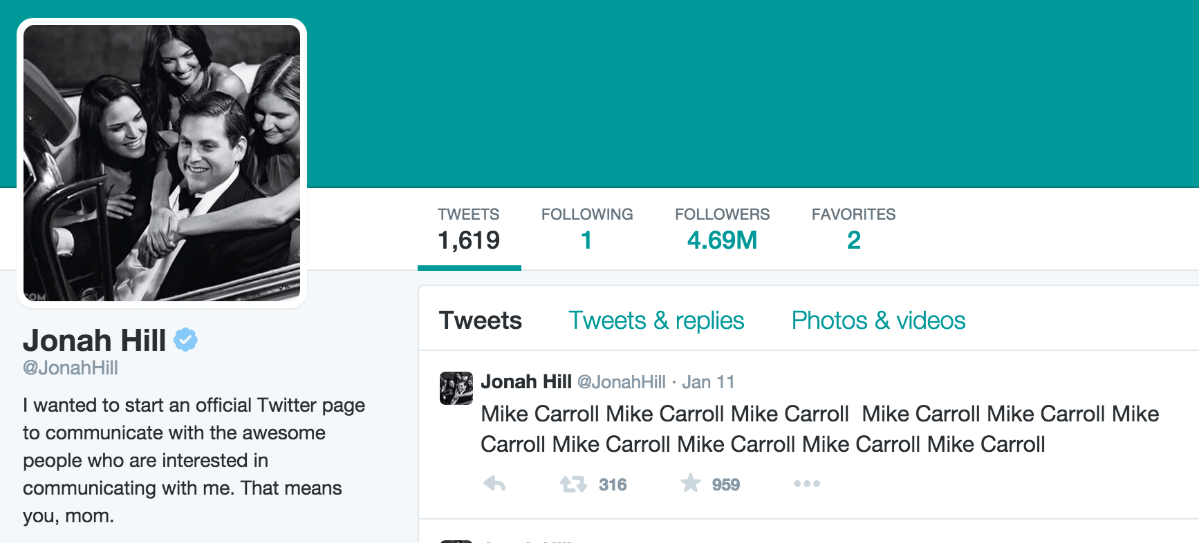
Task: Retweet the Mike Carroll tweet
Action: pos(573,484)
